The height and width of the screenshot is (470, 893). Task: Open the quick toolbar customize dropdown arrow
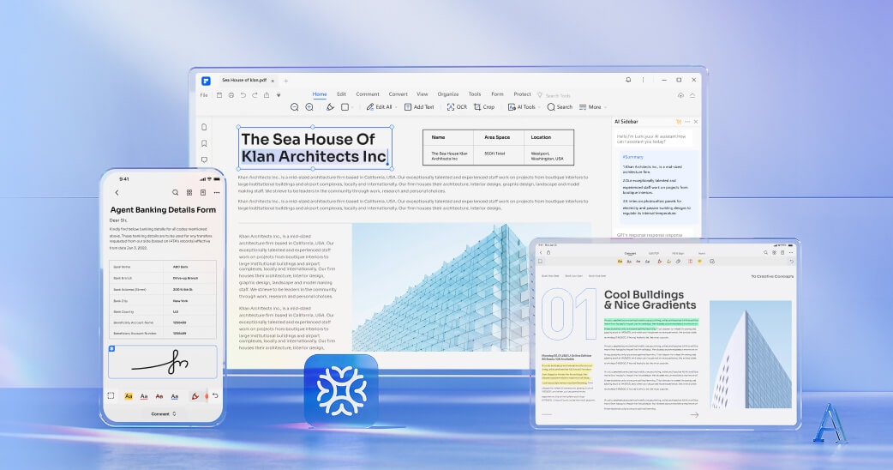point(279,95)
